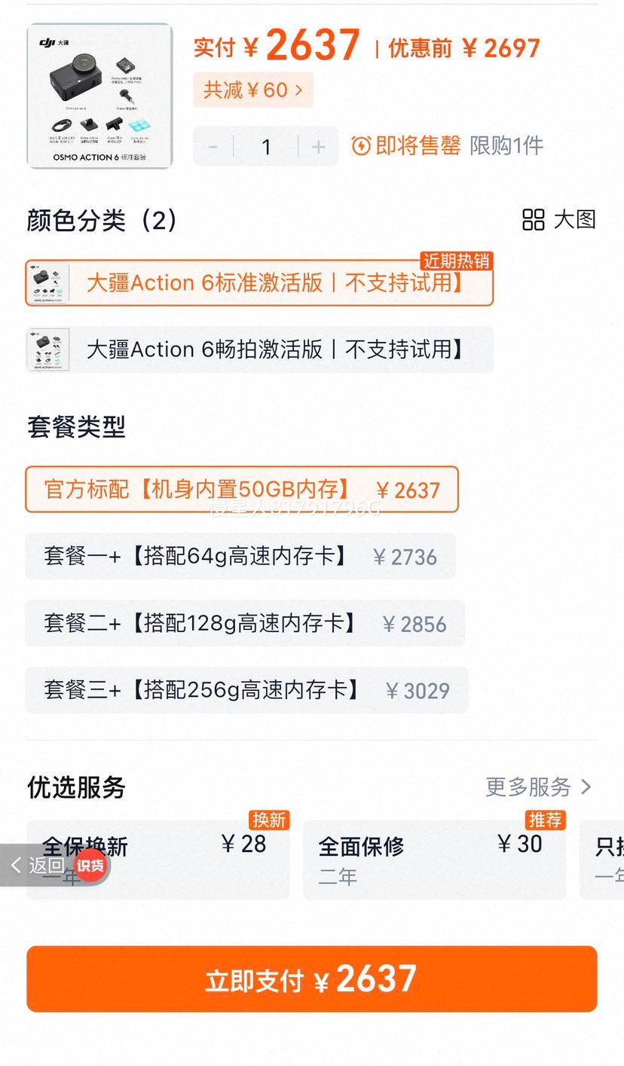Viewport: 624px width, 1066px height.
Task: Tap thumbnail icon of 畅拍激活版 variant
Action: coord(48,350)
